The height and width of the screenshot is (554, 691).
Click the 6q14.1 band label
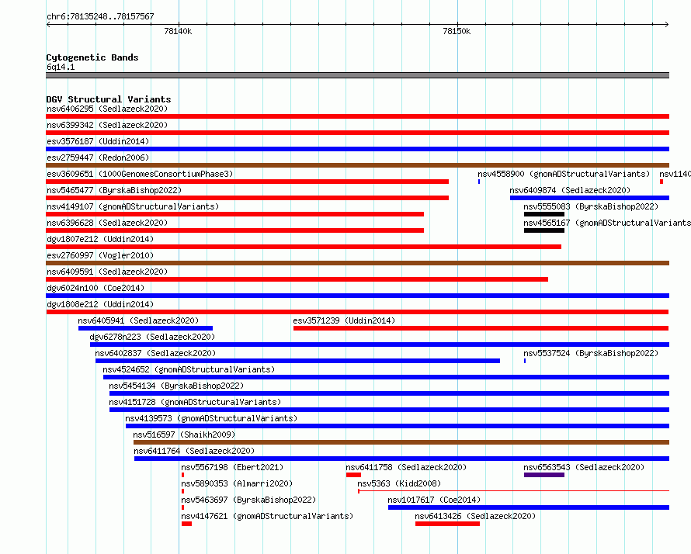point(61,67)
